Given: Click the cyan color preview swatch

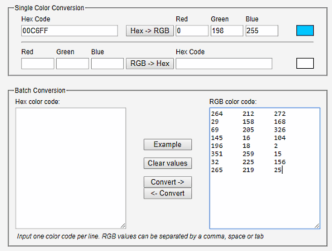Looking at the screenshot, I should click(x=305, y=31).
